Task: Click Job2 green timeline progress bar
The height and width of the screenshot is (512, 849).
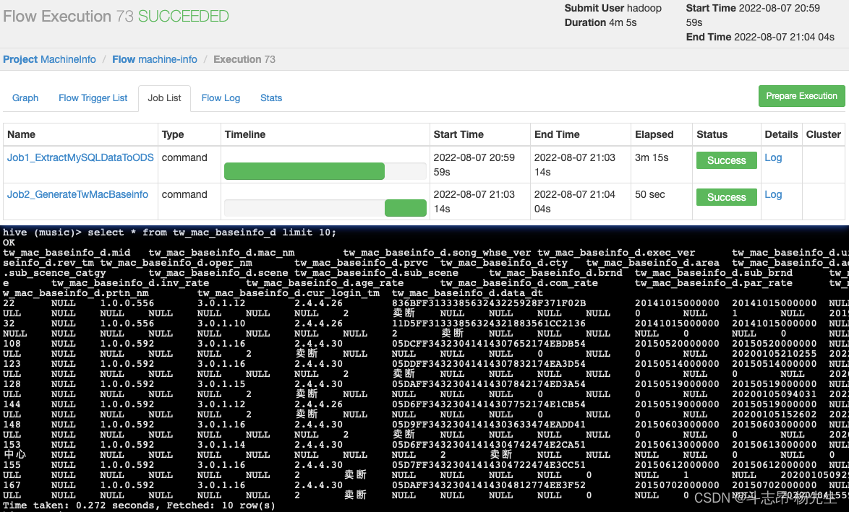Action: (406, 207)
